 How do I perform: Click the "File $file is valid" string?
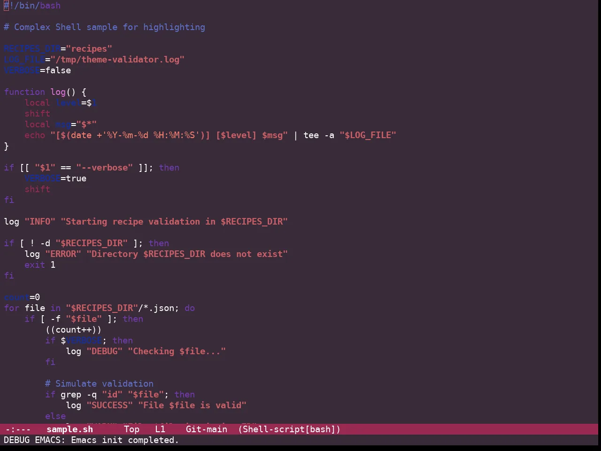click(x=193, y=405)
